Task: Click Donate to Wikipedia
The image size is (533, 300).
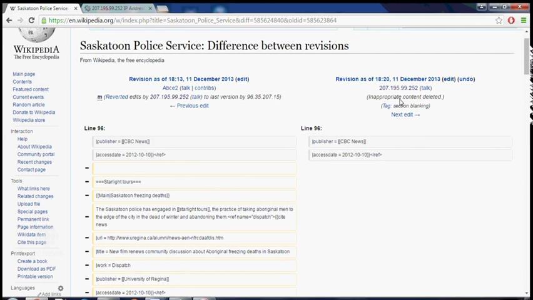Action: click(34, 112)
